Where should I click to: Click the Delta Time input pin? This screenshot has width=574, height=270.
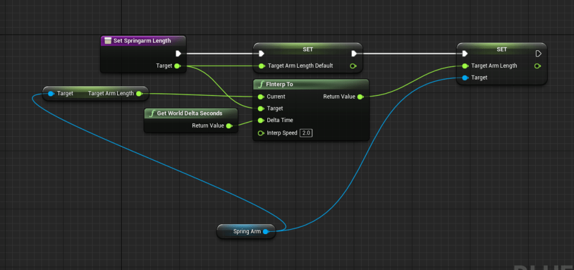261,120
